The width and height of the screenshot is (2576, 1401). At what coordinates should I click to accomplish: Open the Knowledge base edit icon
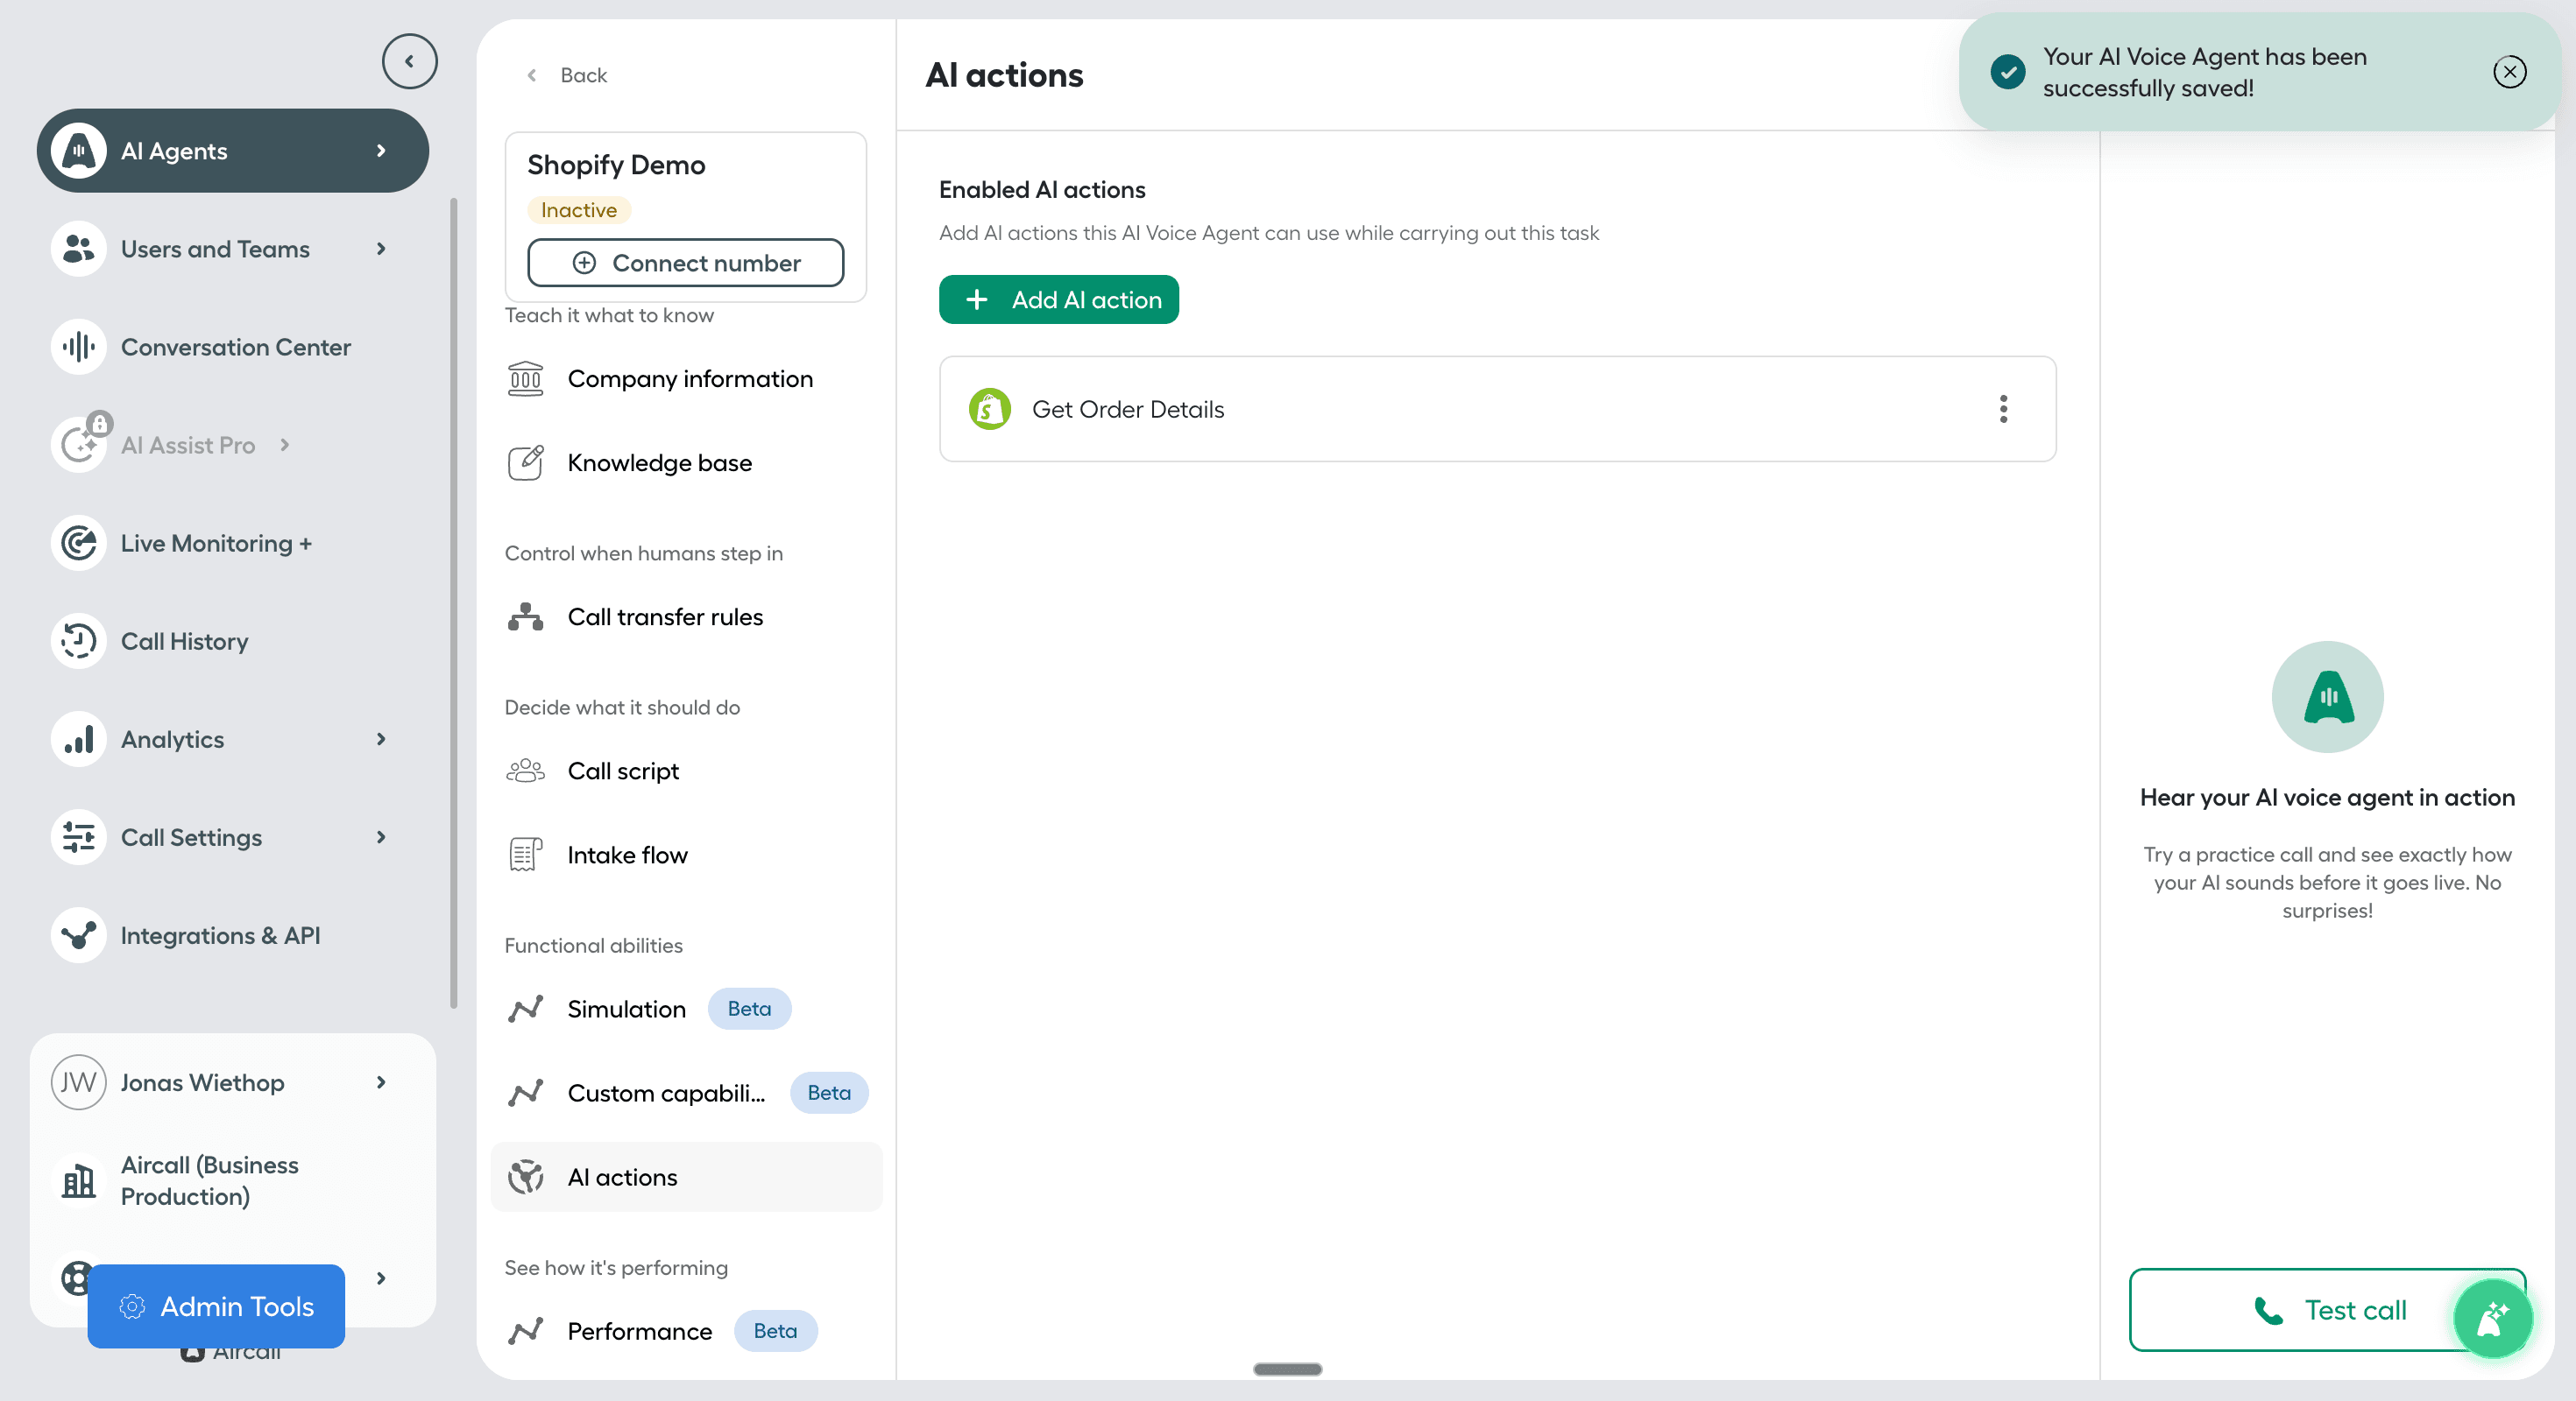(x=525, y=462)
